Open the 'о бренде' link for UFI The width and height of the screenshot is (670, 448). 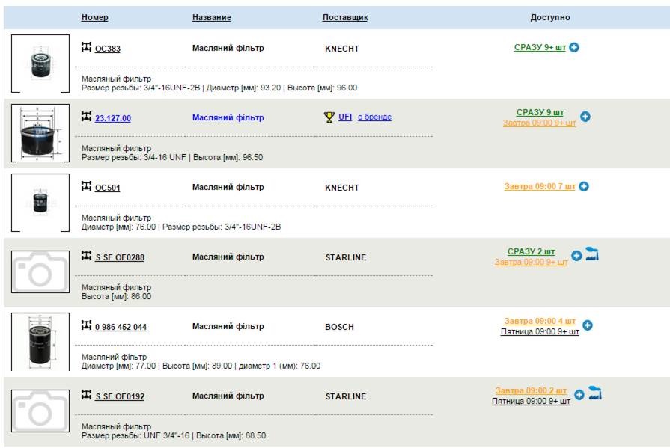374,117
